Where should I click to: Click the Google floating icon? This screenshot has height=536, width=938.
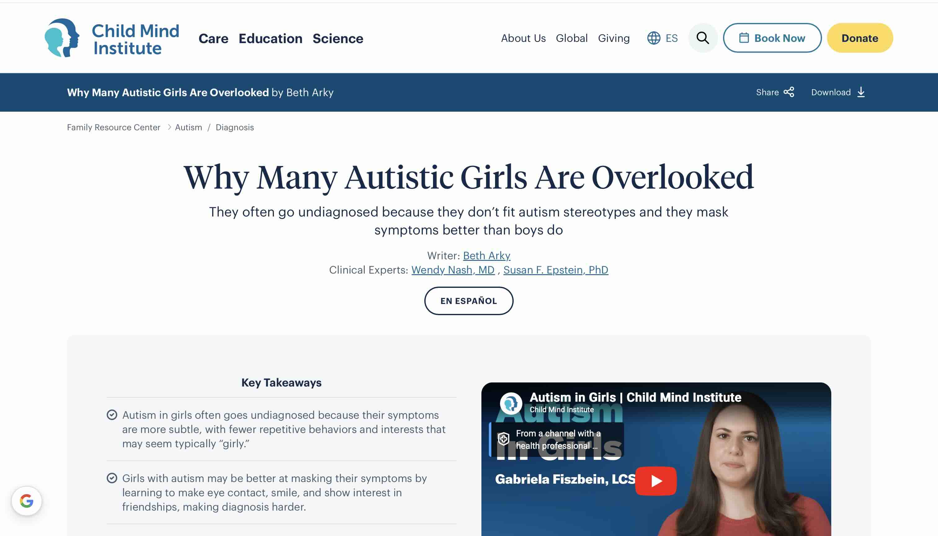(26, 501)
